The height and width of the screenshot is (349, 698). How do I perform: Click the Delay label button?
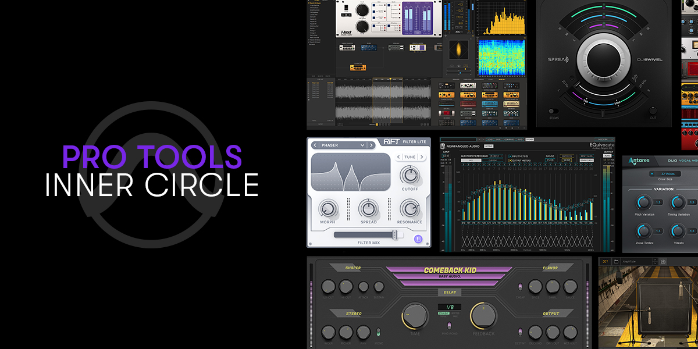click(448, 293)
